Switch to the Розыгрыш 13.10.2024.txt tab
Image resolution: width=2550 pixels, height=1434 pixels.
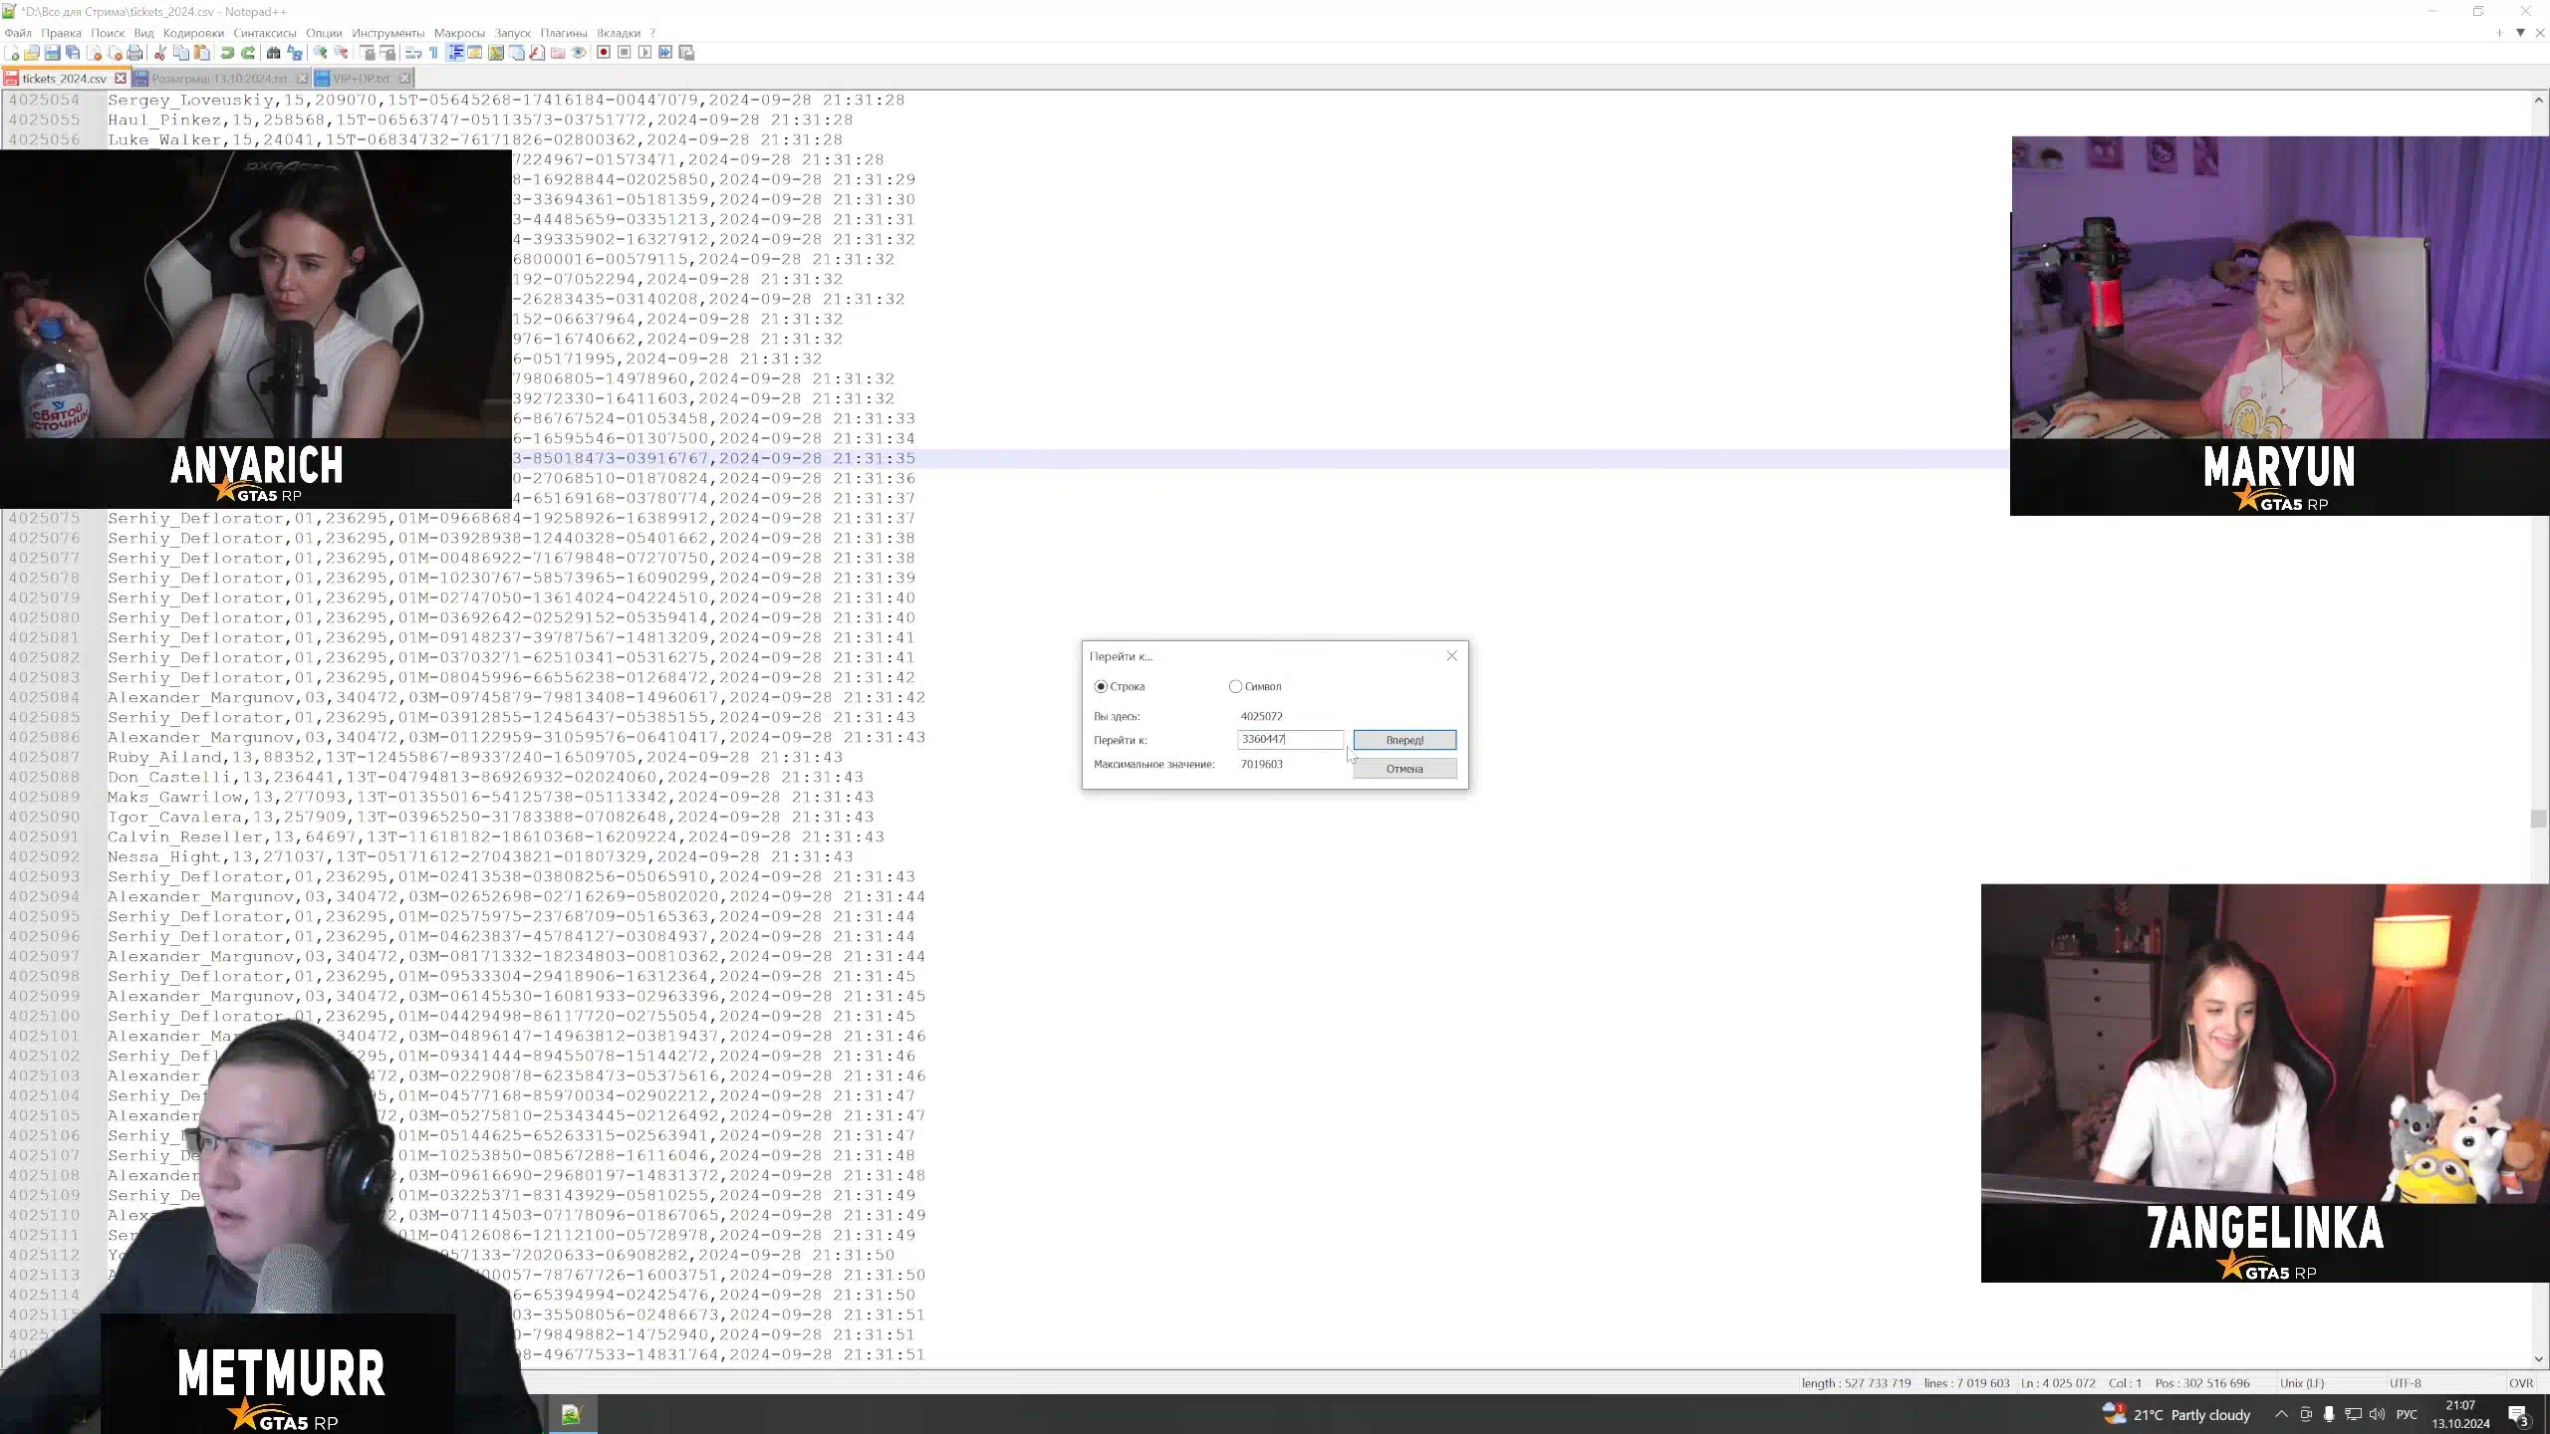(x=219, y=78)
